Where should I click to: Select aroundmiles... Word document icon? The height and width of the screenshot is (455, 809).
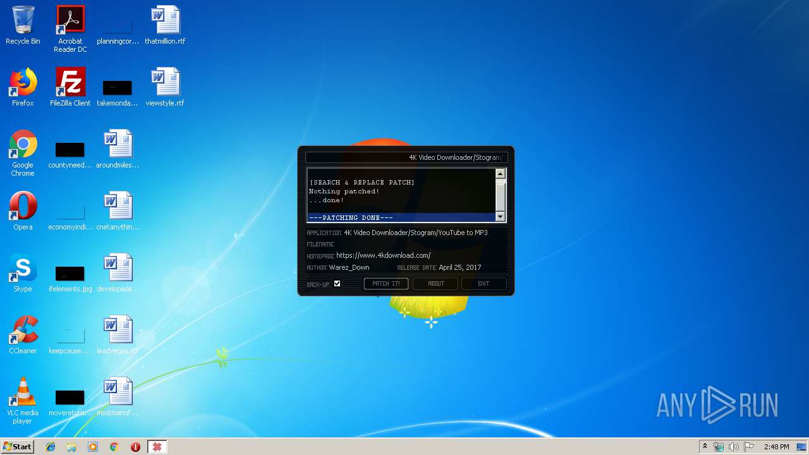(x=118, y=149)
